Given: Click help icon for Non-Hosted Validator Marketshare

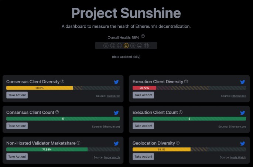Looking at the screenshot, I should (x=78, y=143).
